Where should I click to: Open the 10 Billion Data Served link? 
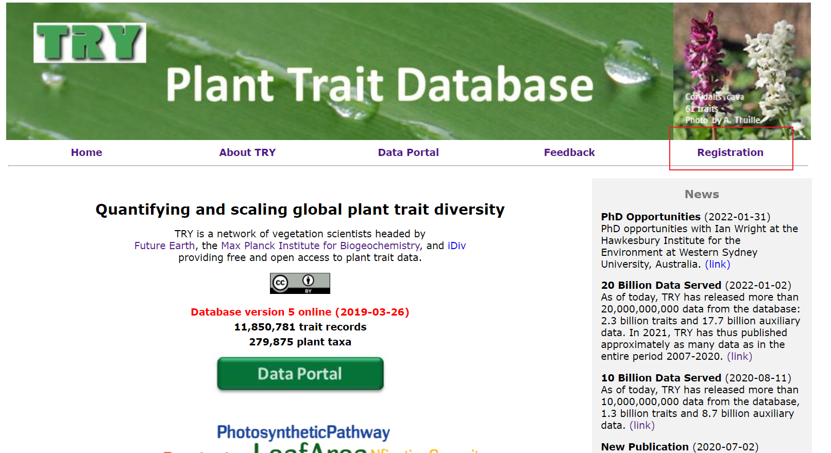coord(642,425)
